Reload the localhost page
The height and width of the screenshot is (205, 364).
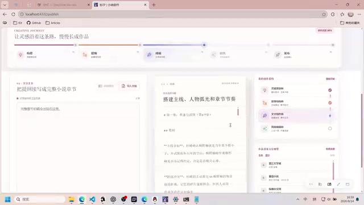tap(13, 14)
